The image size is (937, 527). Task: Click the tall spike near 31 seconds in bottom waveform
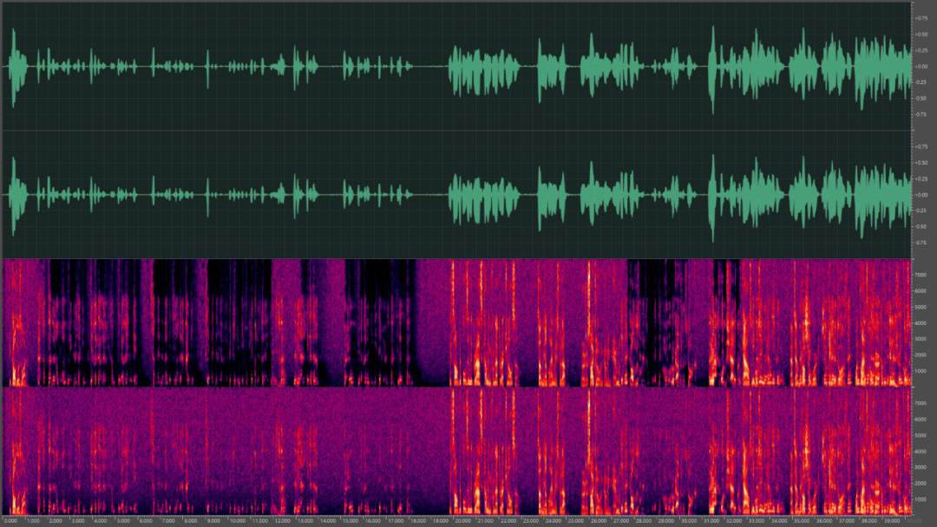pyautogui.click(x=712, y=195)
